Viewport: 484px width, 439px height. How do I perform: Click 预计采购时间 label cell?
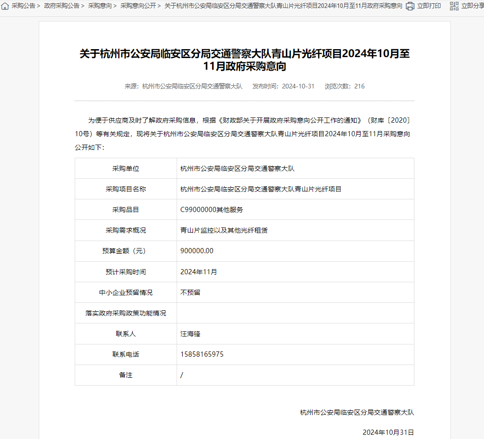click(126, 272)
